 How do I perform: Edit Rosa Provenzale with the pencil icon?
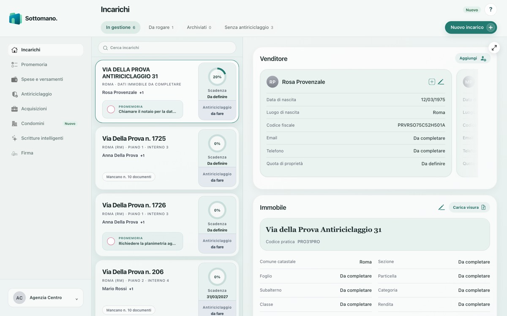(x=441, y=82)
